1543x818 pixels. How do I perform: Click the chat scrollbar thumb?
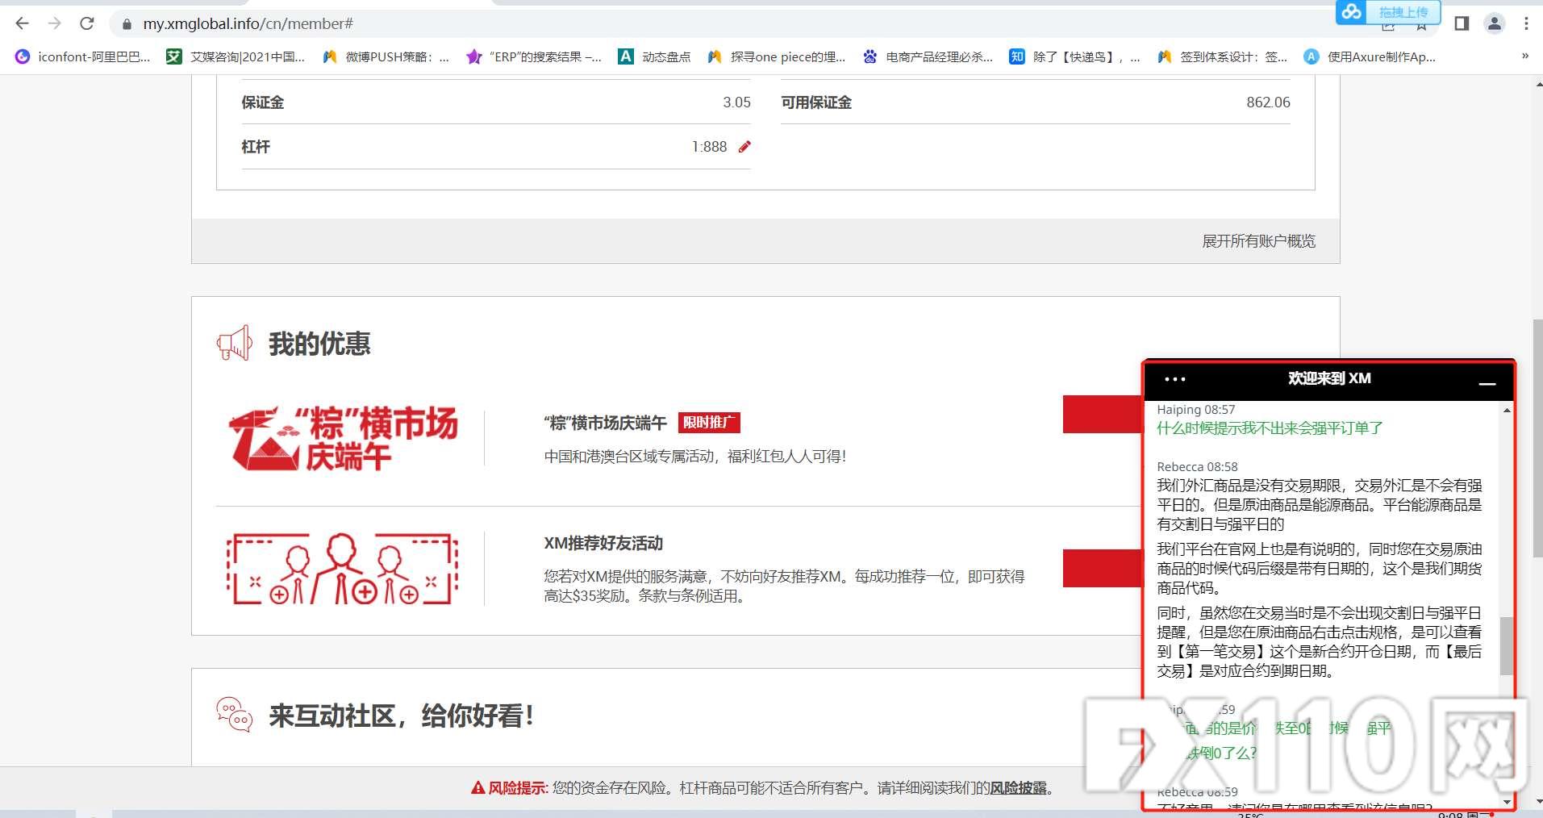pyautogui.click(x=1506, y=646)
